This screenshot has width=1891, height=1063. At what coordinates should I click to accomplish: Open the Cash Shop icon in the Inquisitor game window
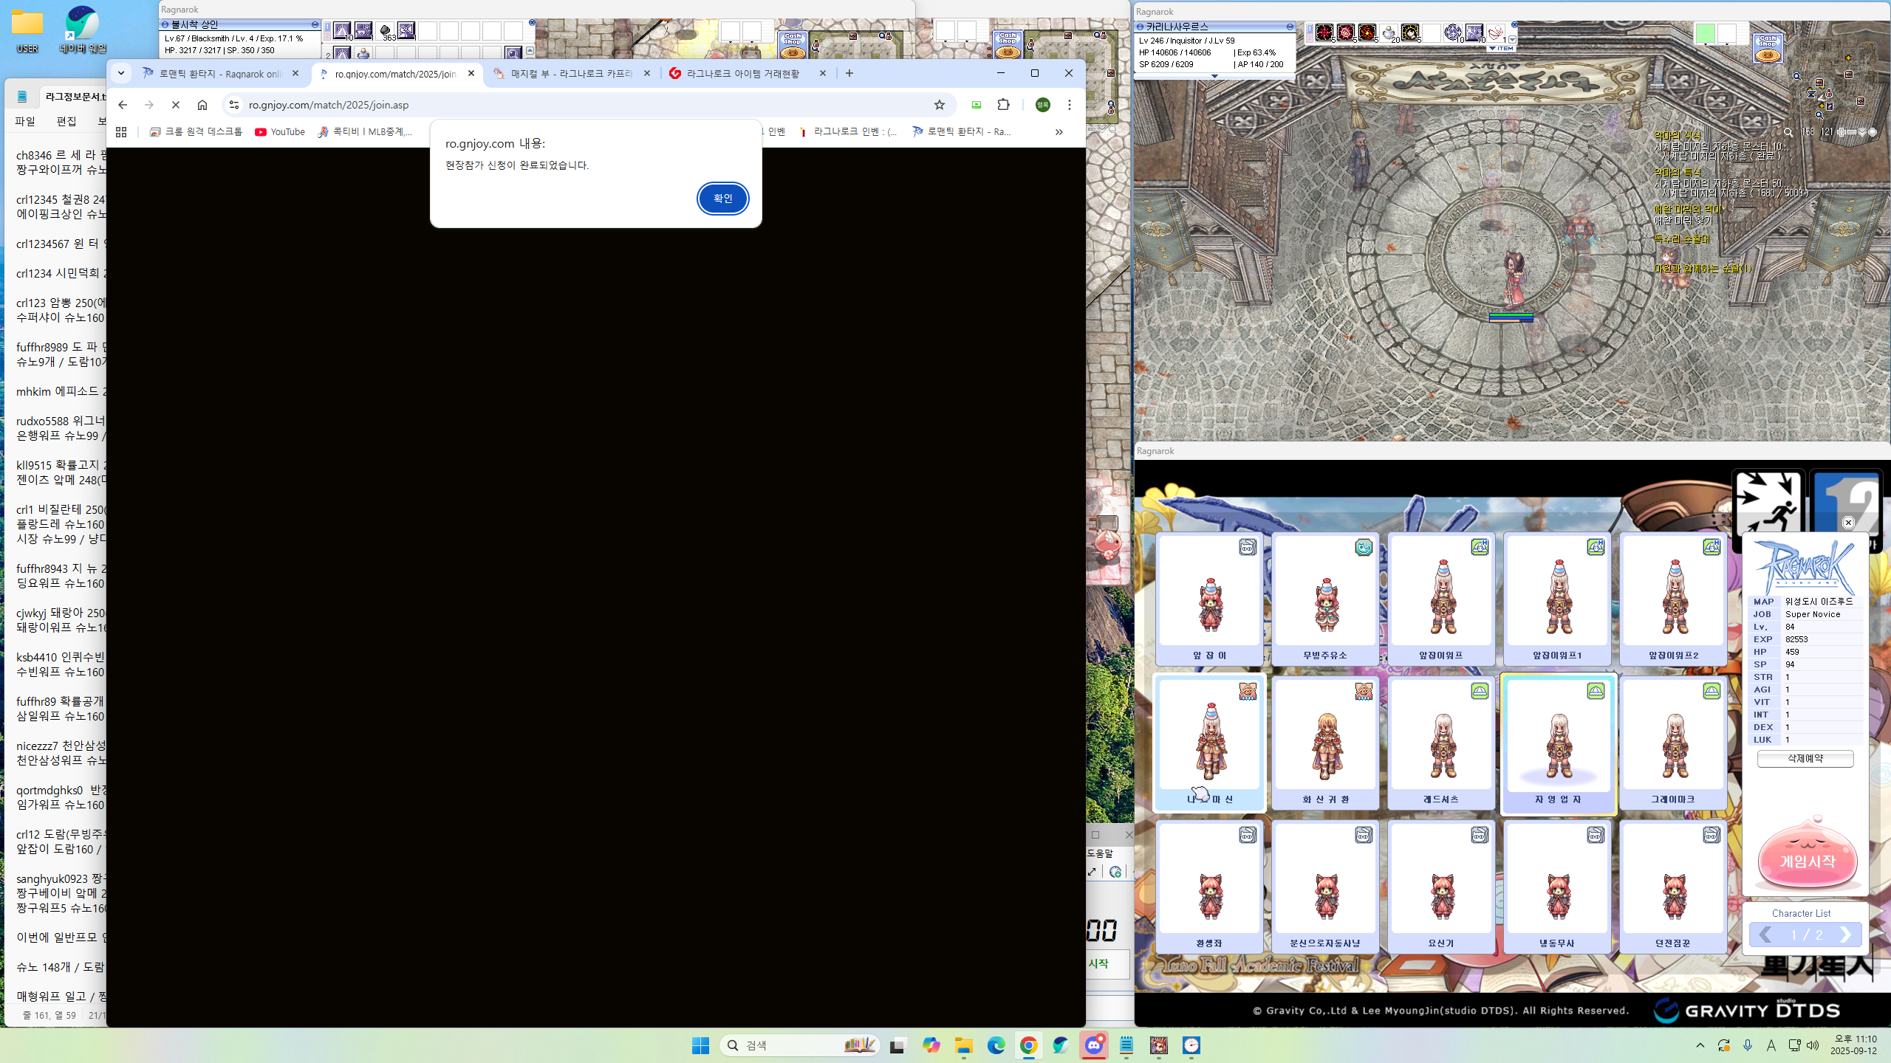pos(1768,48)
